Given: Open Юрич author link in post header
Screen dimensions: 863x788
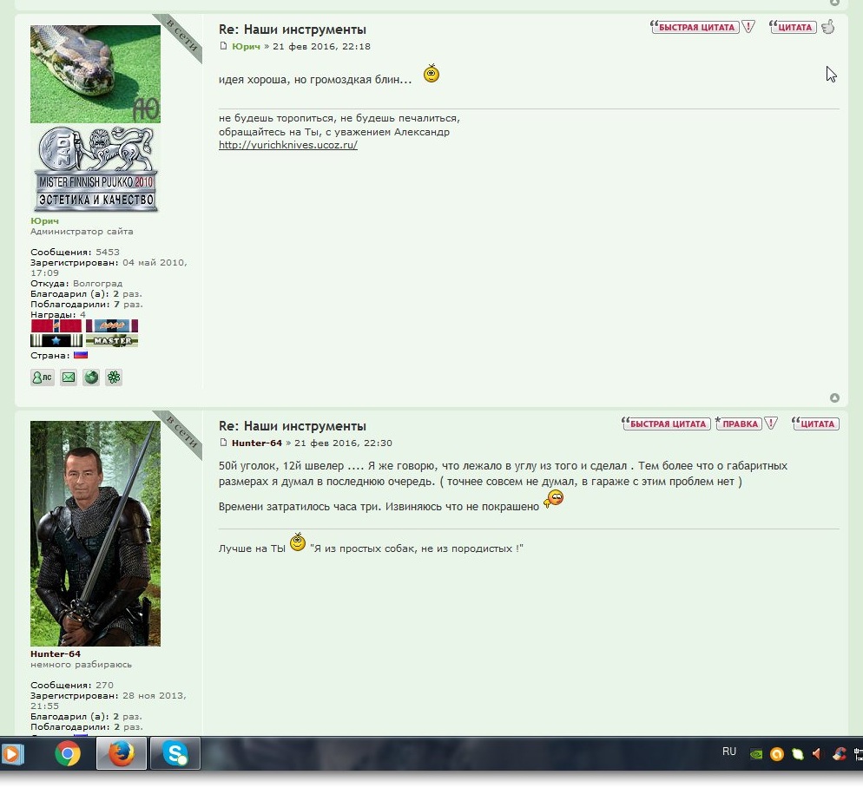Looking at the screenshot, I should (x=246, y=46).
